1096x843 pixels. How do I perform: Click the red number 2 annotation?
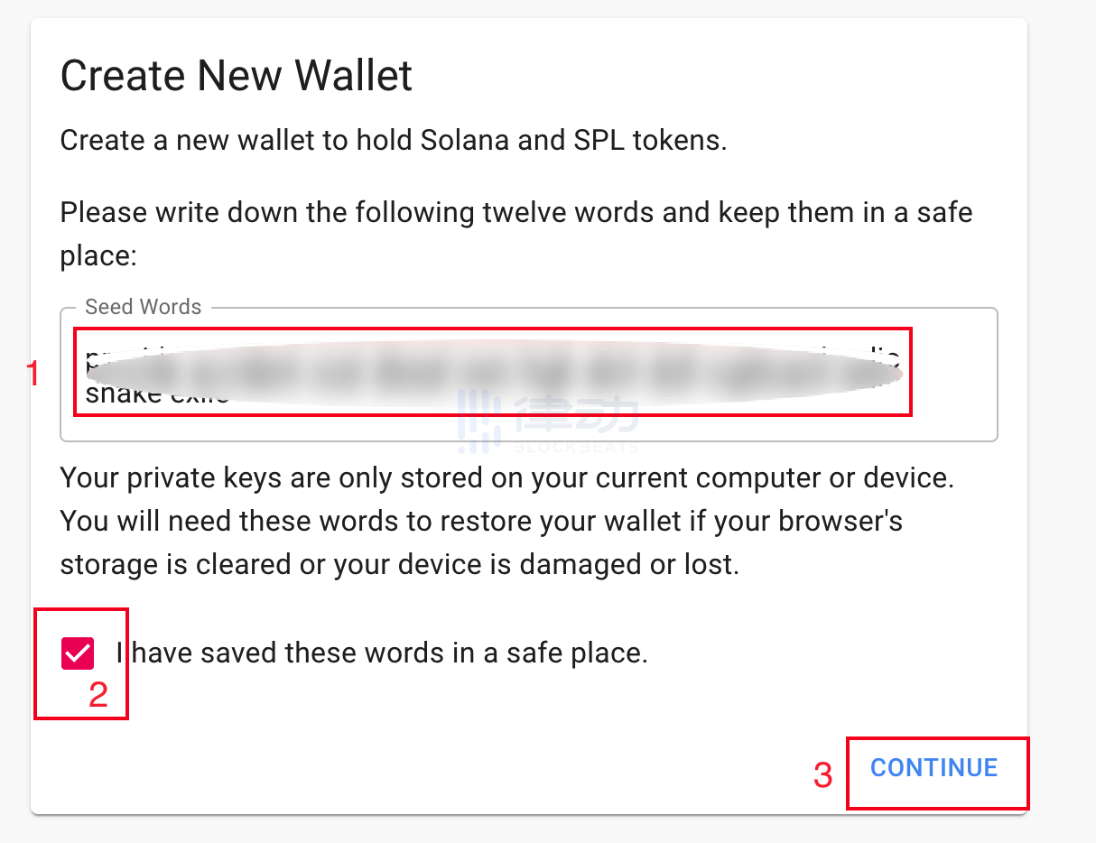(x=98, y=694)
